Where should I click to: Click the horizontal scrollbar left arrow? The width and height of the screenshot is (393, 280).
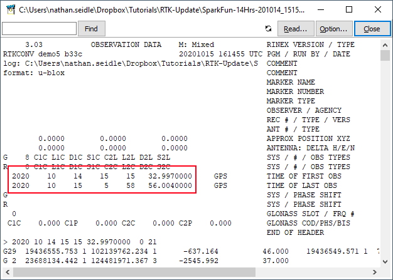coord(8,272)
